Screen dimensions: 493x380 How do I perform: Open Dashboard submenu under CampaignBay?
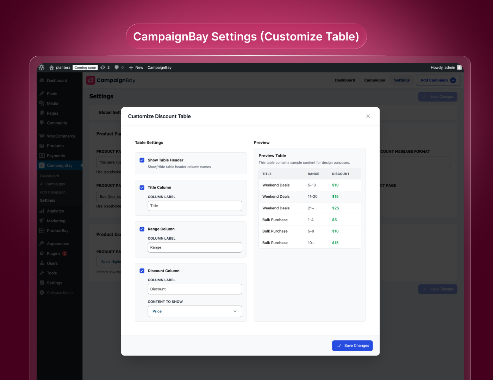coord(49,176)
